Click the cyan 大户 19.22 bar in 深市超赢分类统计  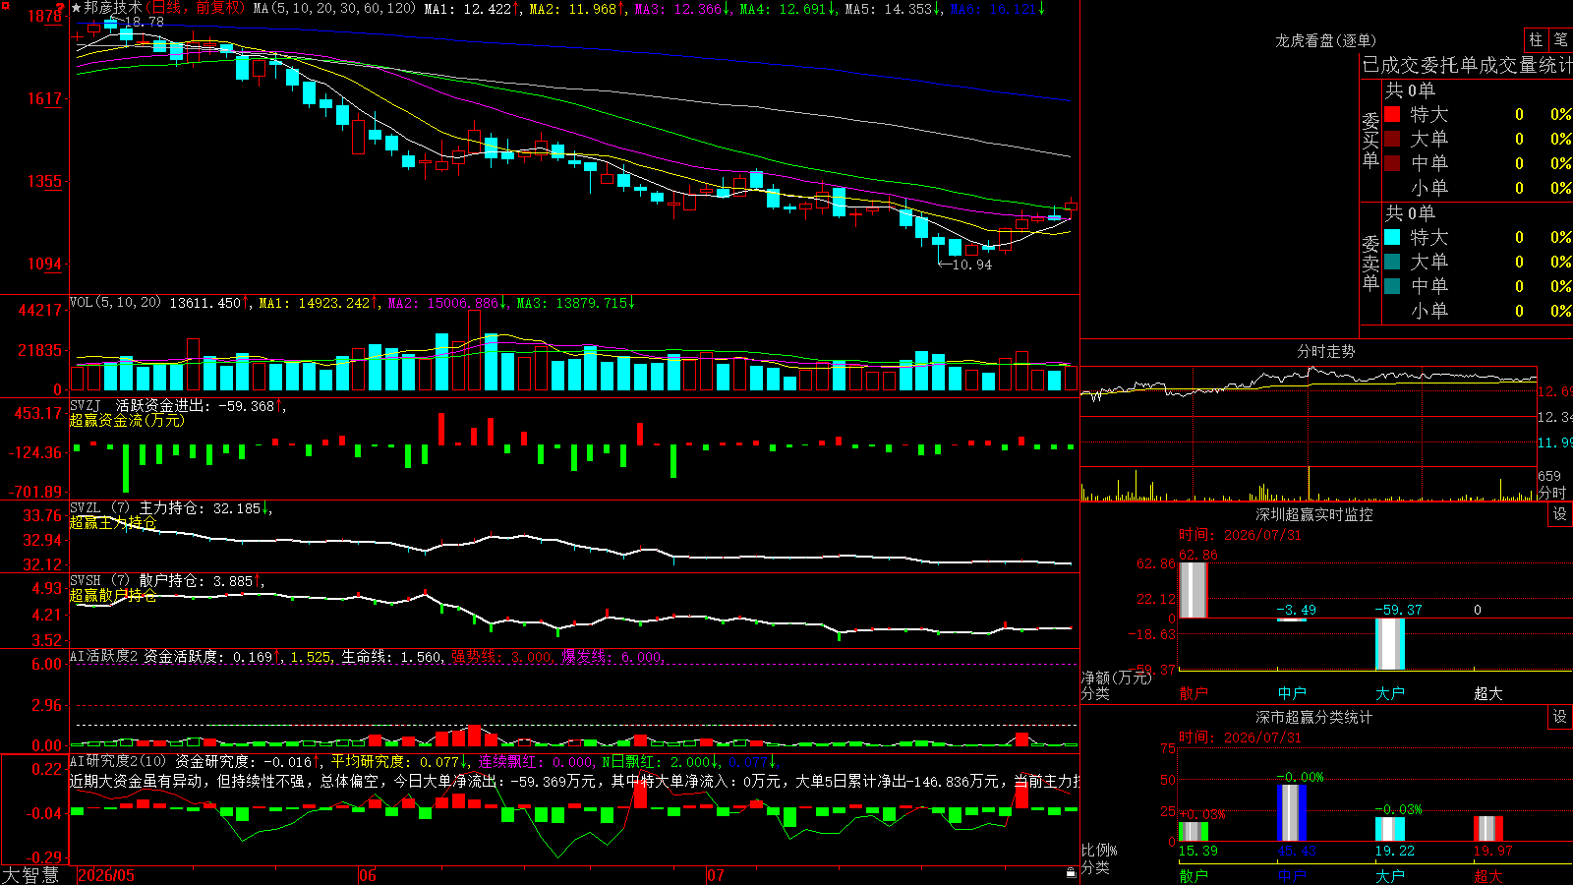point(1390,829)
